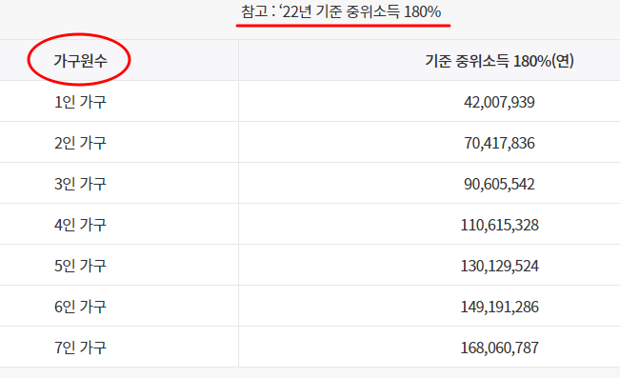This screenshot has height=378, width=620.
Task: Click the value 110,615,328
Action: pyautogui.click(x=499, y=225)
